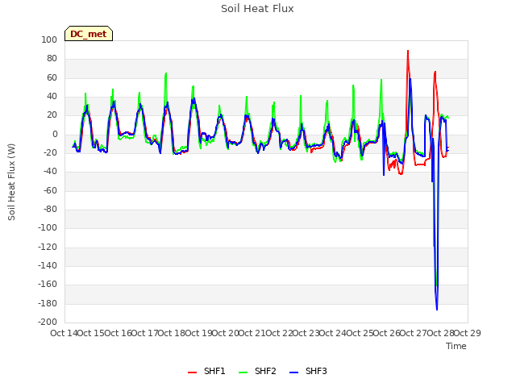Click the 100 y-axis tick label
Screen dimensions: 516x387
click(49, 40)
